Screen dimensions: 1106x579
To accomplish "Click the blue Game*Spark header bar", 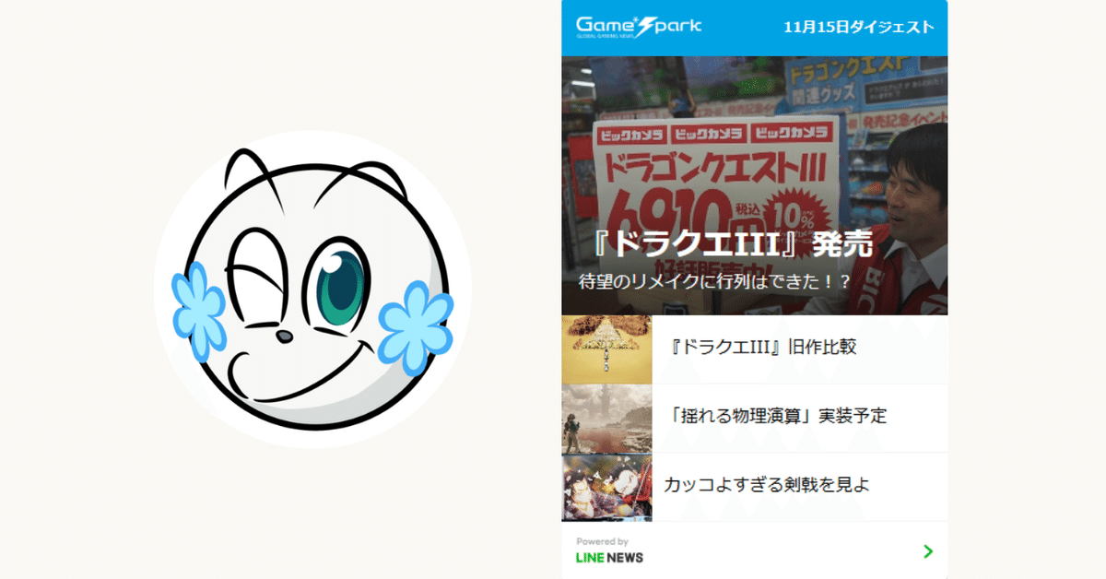I will point(754,28).
